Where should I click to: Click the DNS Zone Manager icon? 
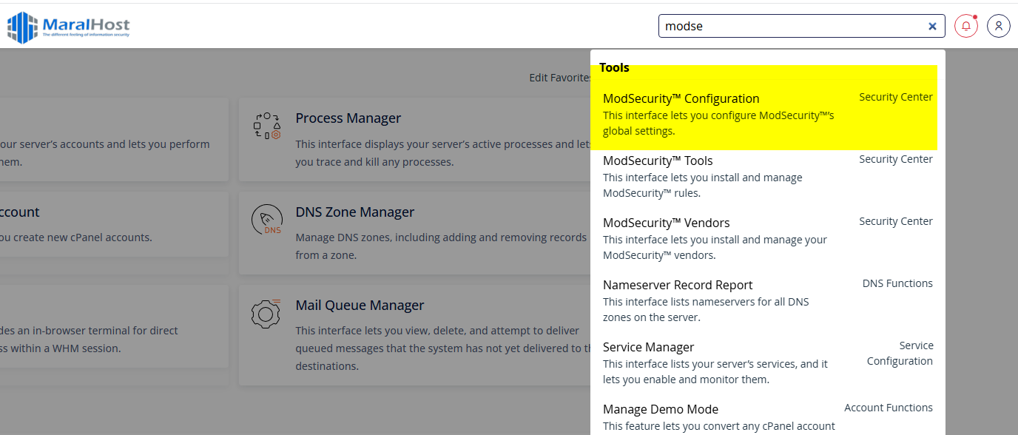point(266,219)
